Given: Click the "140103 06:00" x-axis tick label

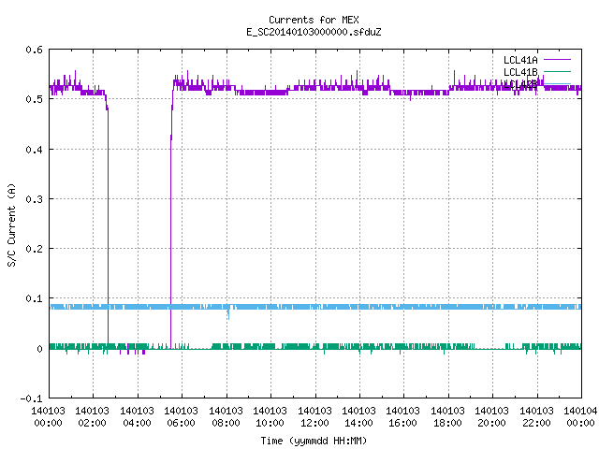Looking at the screenshot, I should 181,417.
